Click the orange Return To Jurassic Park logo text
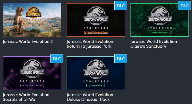The height and width of the screenshot is (104, 192). (x=96, y=33)
